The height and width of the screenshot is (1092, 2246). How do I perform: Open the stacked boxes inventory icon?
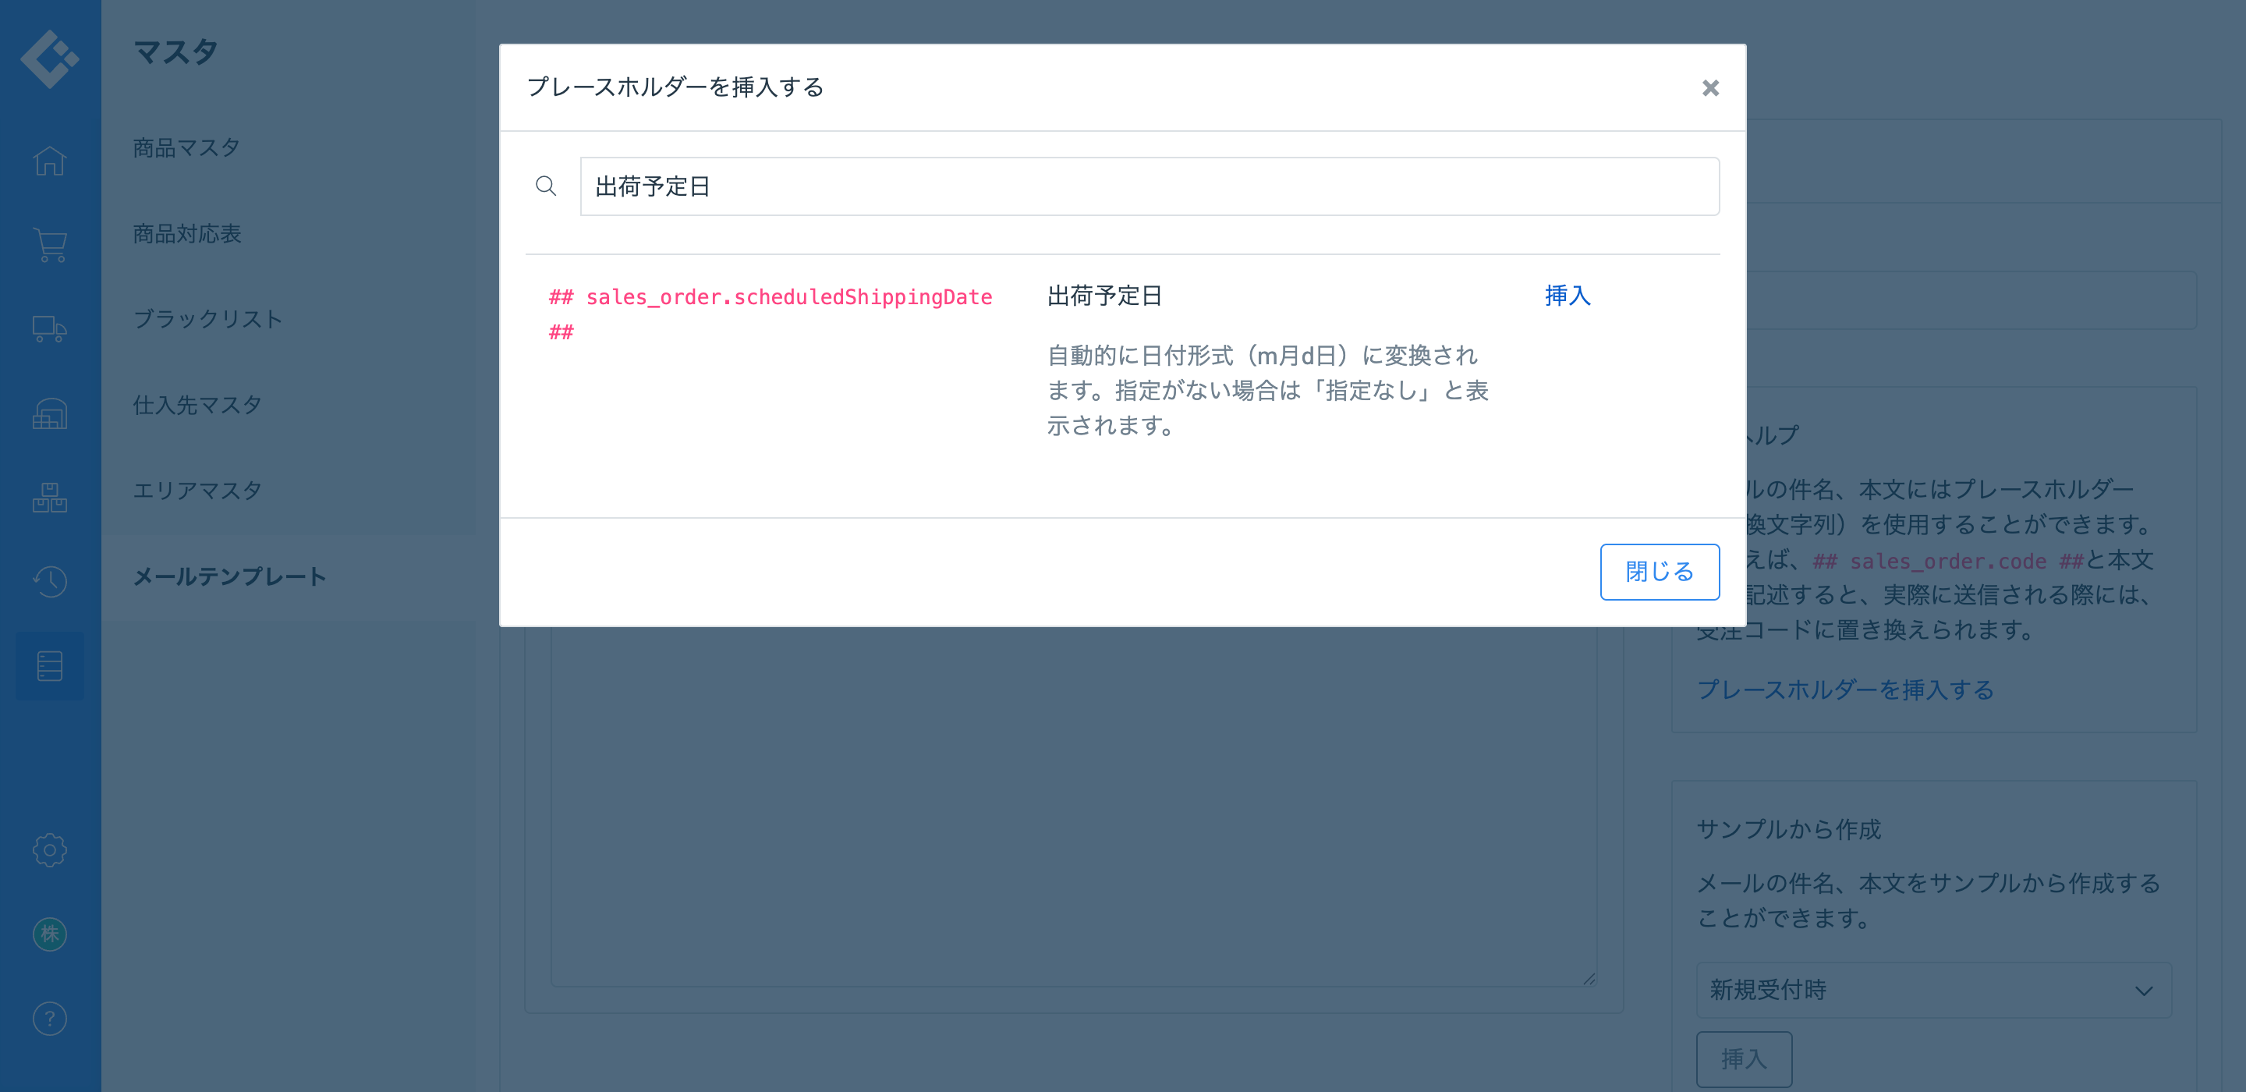coord(50,497)
